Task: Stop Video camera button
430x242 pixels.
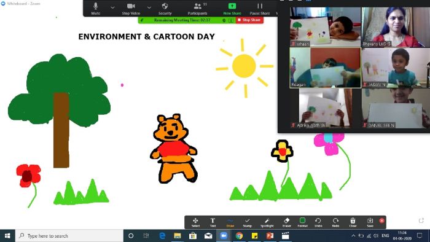Action: tap(131, 9)
